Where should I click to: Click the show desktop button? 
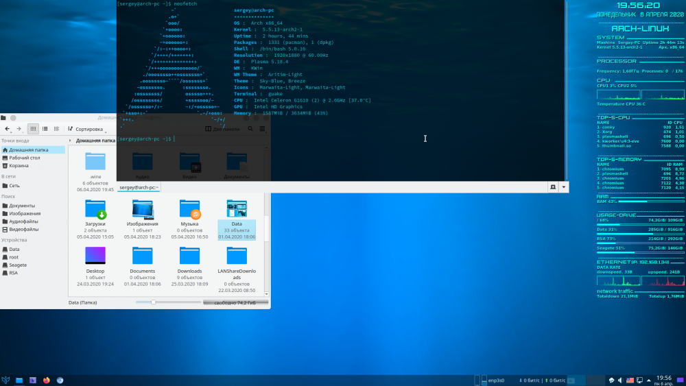click(x=681, y=381)
